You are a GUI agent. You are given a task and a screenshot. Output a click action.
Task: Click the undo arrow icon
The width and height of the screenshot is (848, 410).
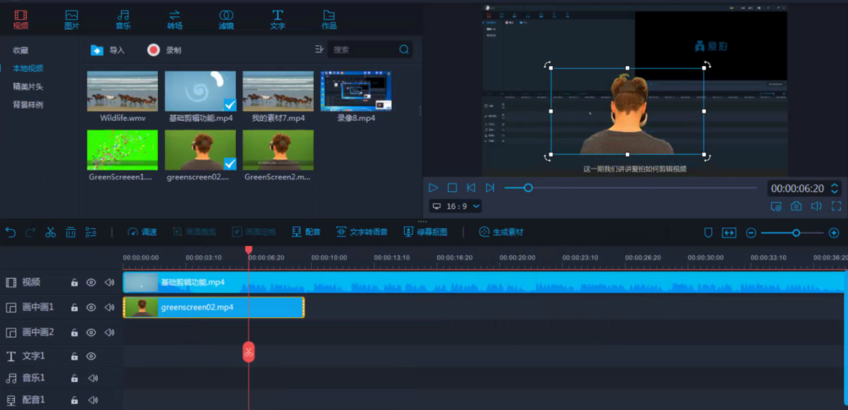[x=10, y=232]
